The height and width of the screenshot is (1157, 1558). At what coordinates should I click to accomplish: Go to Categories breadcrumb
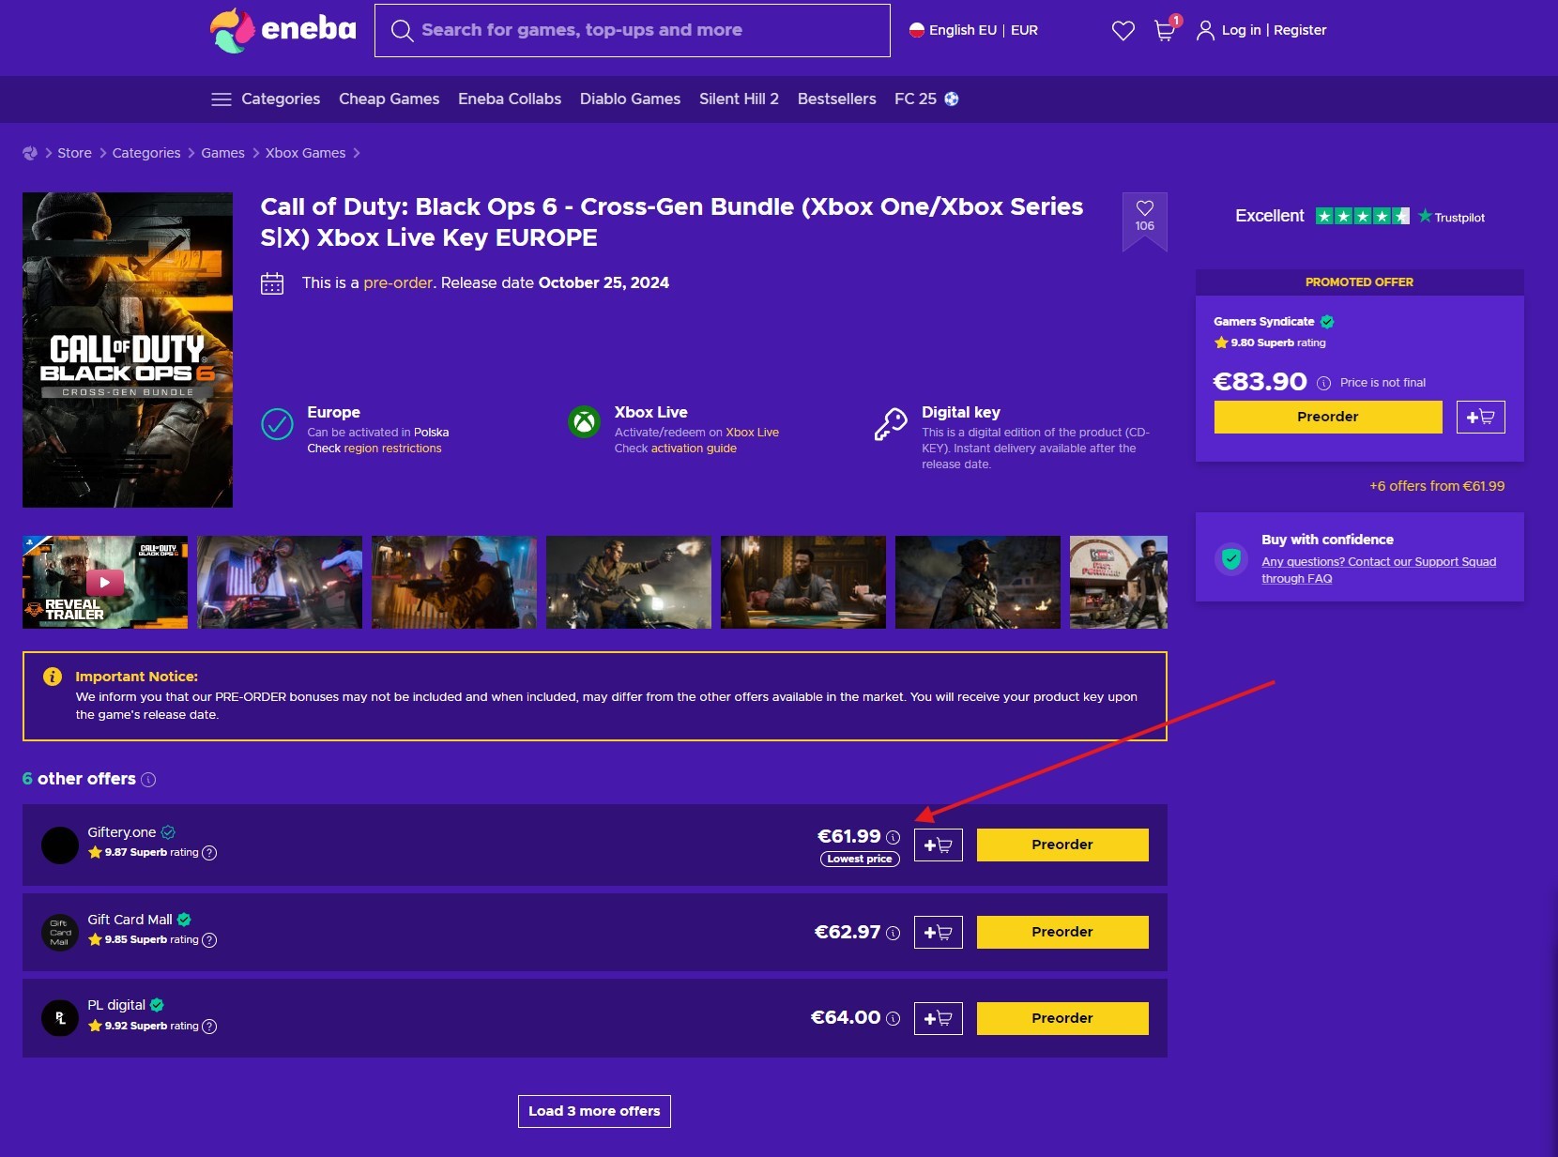point(146,153)
